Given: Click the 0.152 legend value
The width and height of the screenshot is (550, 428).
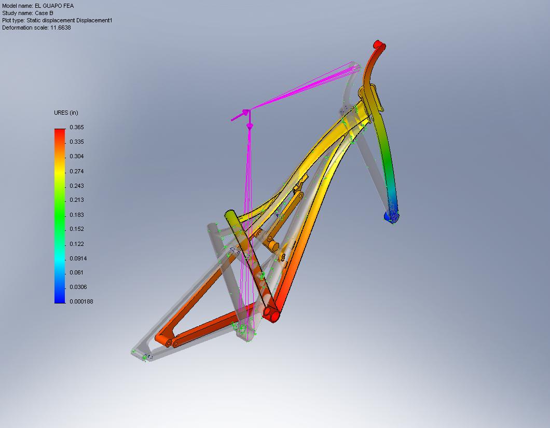Looking at the screenshot, I should point(76,229).
